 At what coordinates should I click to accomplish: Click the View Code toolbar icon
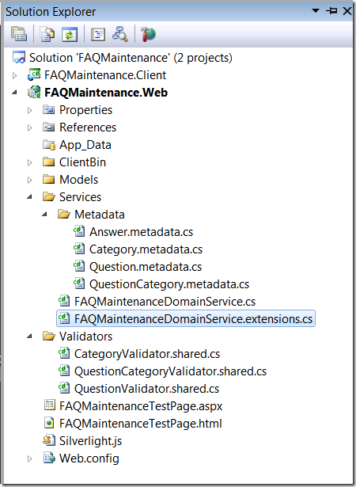98,34
